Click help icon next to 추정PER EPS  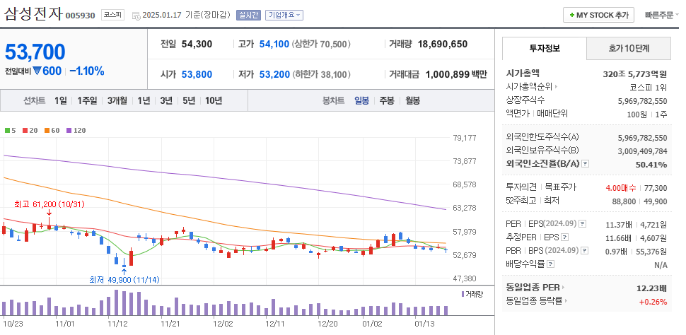click(x=565, y=237)
